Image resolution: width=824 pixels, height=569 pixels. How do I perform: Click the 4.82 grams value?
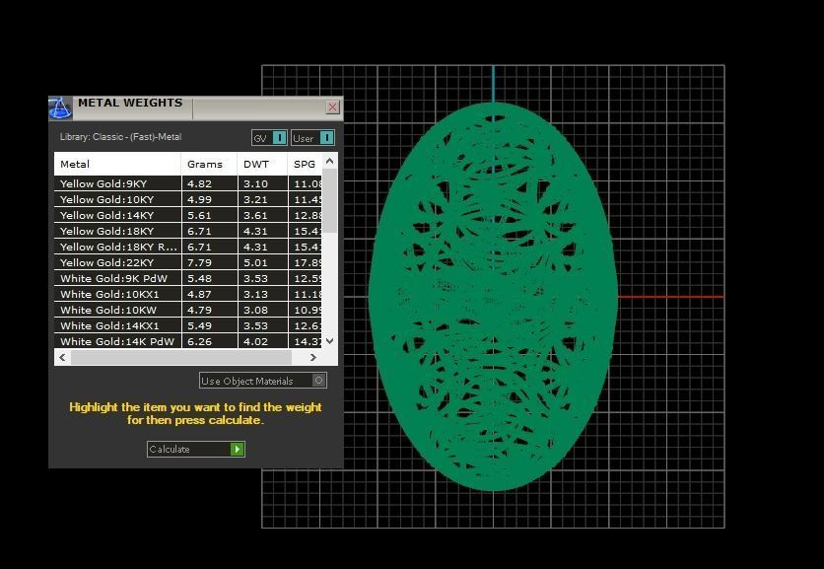tap(199, 183)
